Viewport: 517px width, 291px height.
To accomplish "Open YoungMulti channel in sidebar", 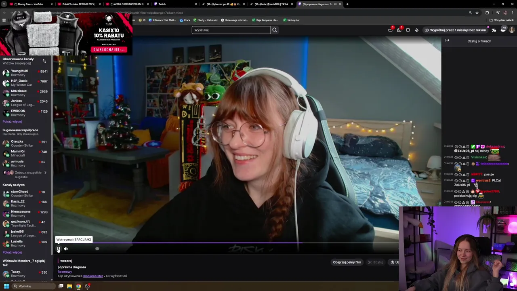I will 25,73.
